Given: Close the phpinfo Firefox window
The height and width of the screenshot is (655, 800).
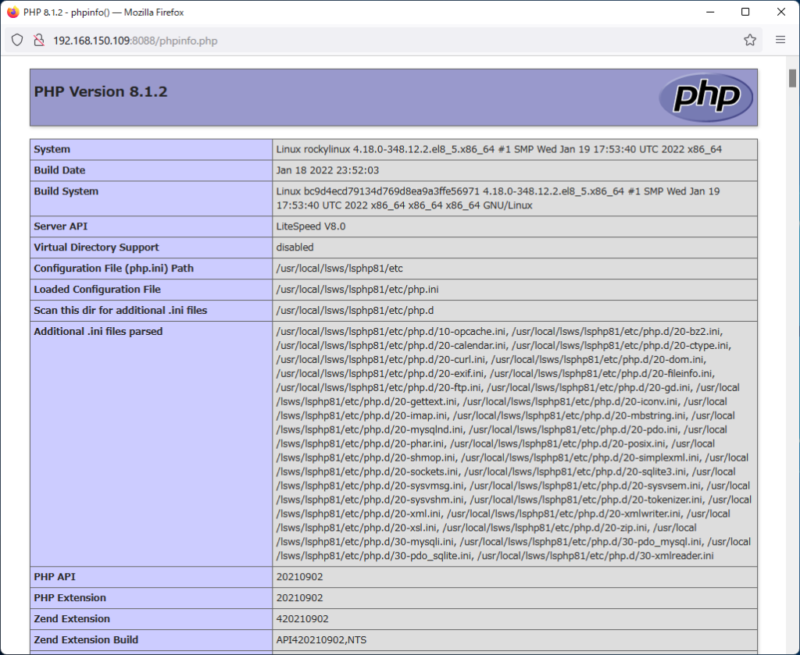Looking at the screenshot, I should (x=781, y=12).
